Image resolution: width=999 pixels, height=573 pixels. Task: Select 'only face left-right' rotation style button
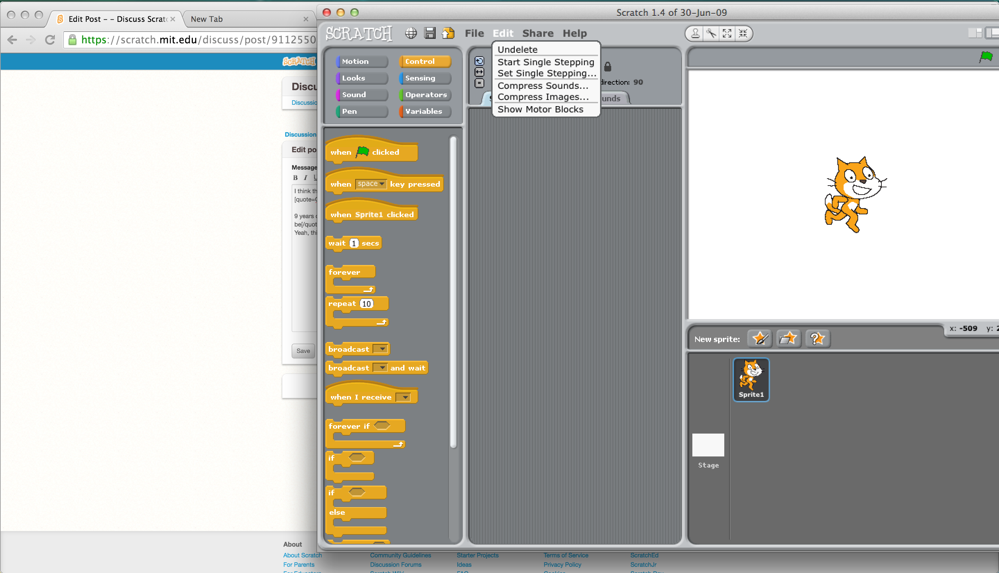pyautogui.click(x=479, y=72)
